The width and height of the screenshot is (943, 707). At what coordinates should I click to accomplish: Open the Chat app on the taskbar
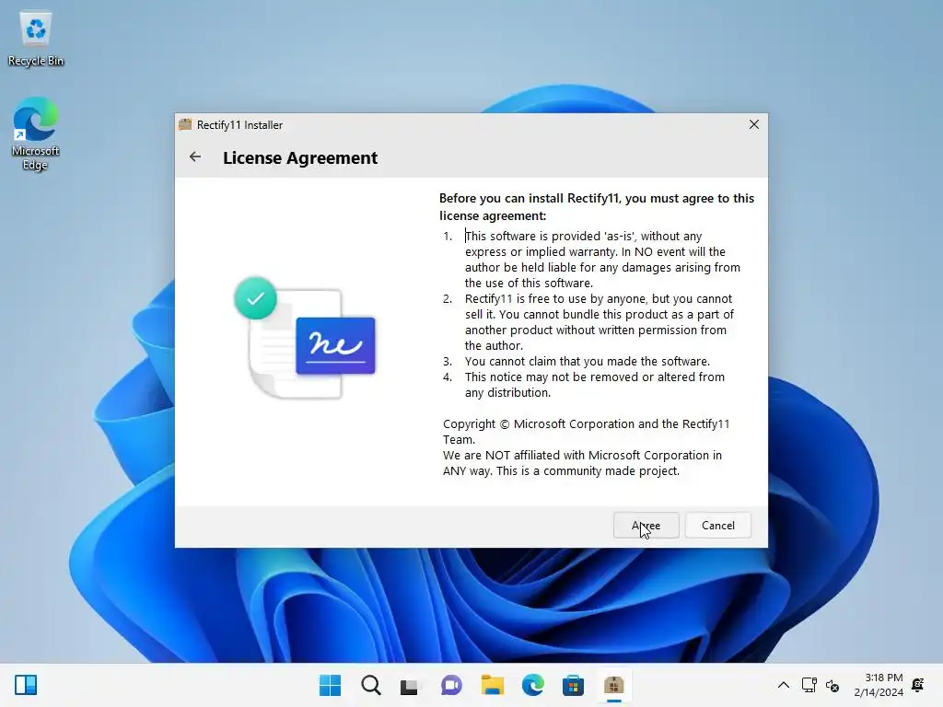(451, 685)
